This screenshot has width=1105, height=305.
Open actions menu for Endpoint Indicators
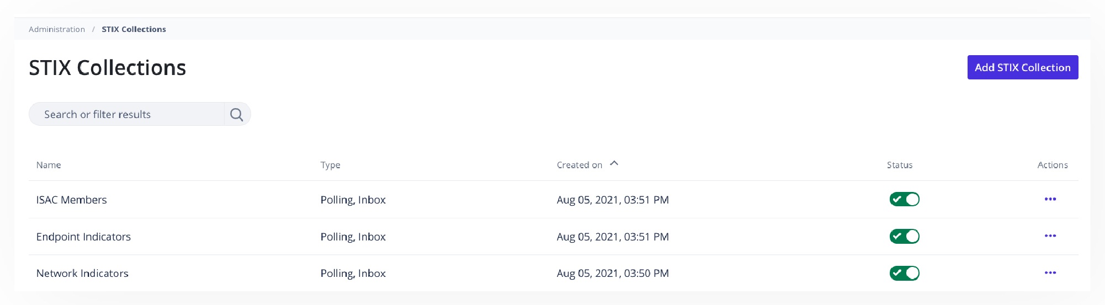coord(1050,236)
